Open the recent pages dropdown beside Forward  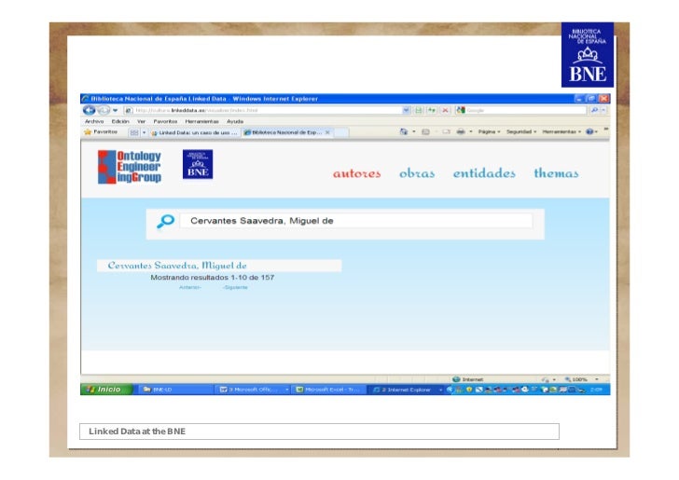(116, 110)
